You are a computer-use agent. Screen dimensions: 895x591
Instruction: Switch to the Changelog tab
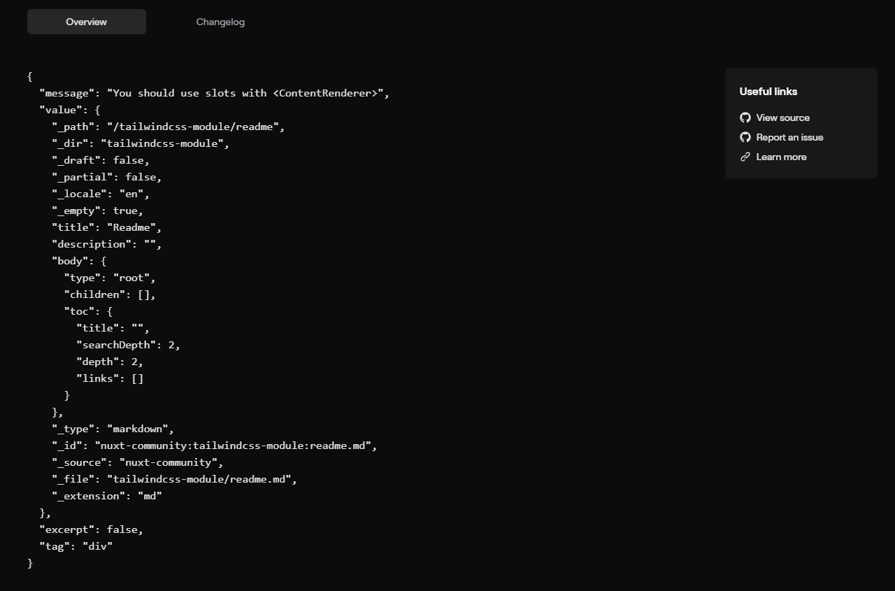point(220,22)
